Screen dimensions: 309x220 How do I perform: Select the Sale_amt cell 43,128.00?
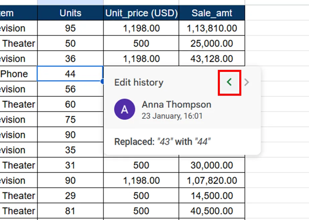(x=212, y=58)
